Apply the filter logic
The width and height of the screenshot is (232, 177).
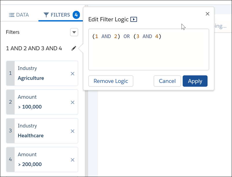[x=195, y=81]
